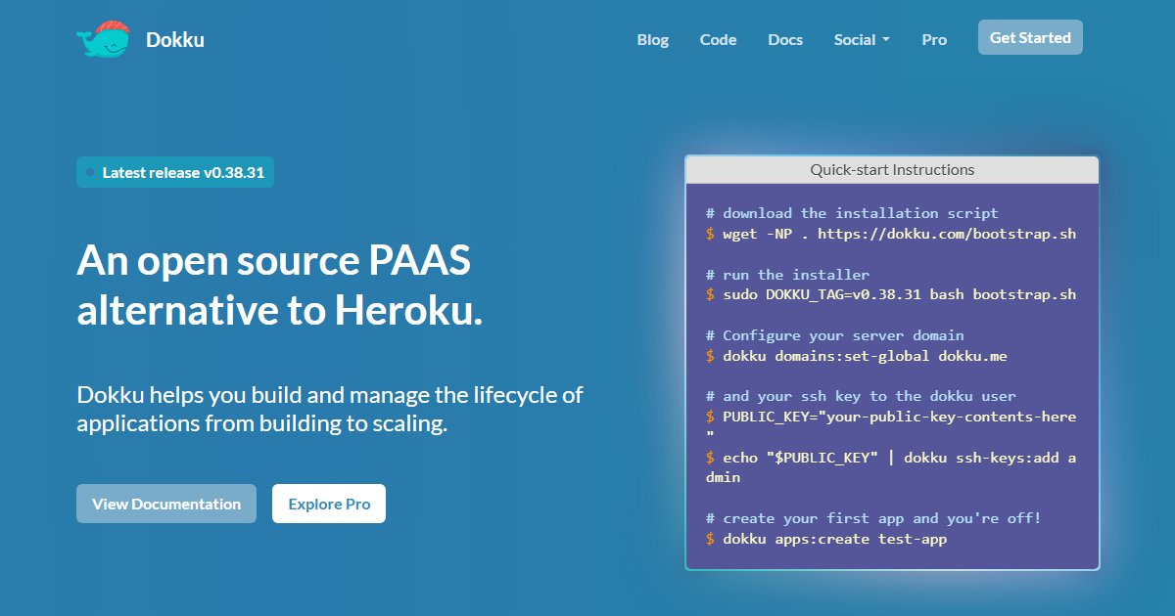Open the Blog nav link
Image resolution: width=1175 pixels, height=616 pixels.
[x=653, y=40]
